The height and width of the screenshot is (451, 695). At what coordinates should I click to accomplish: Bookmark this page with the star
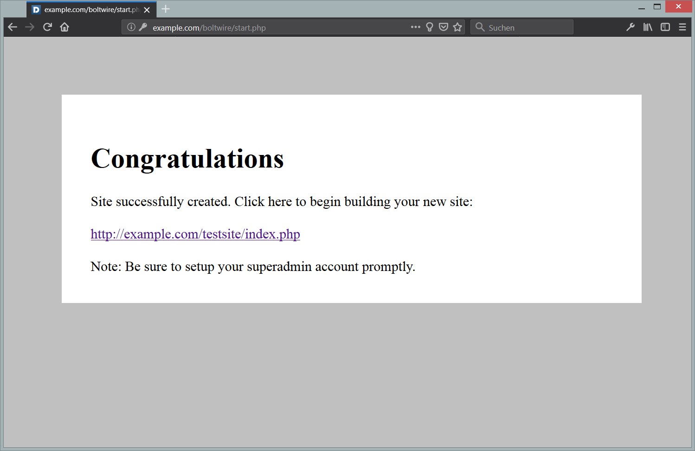457,27
